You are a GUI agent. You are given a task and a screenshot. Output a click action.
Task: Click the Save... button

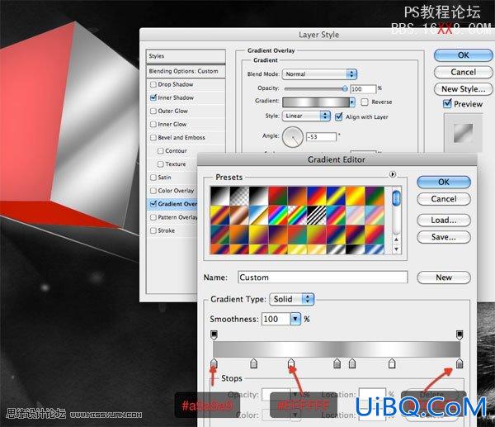point(444,237)
